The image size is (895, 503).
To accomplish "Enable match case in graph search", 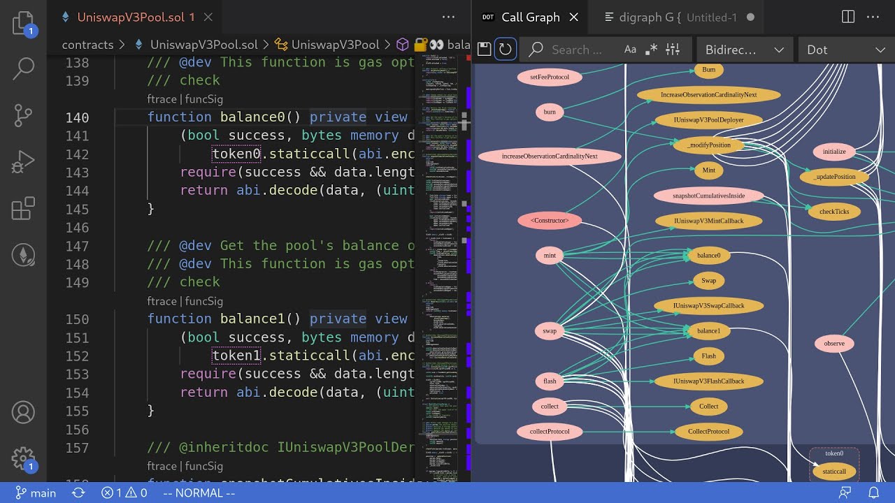I will tap(630, 49).
